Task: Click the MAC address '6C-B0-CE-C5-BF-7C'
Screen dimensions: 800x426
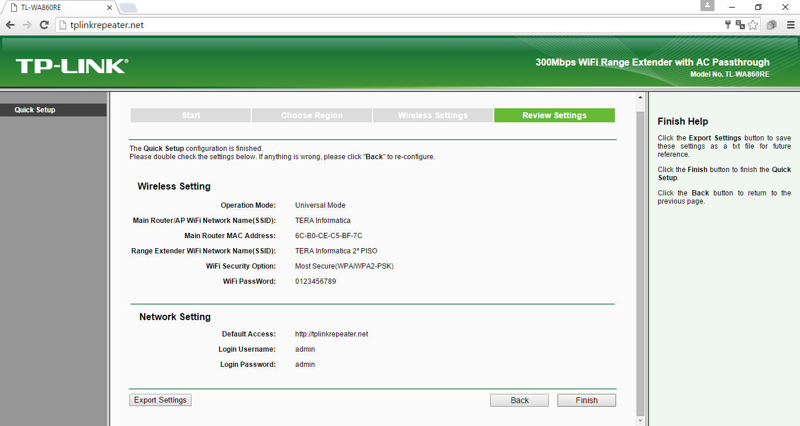Action: pyautogui.click(x=329, y=236)
